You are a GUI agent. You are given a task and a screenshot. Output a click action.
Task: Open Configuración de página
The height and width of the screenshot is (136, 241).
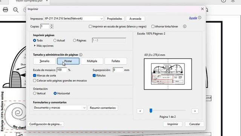point(46,124)
